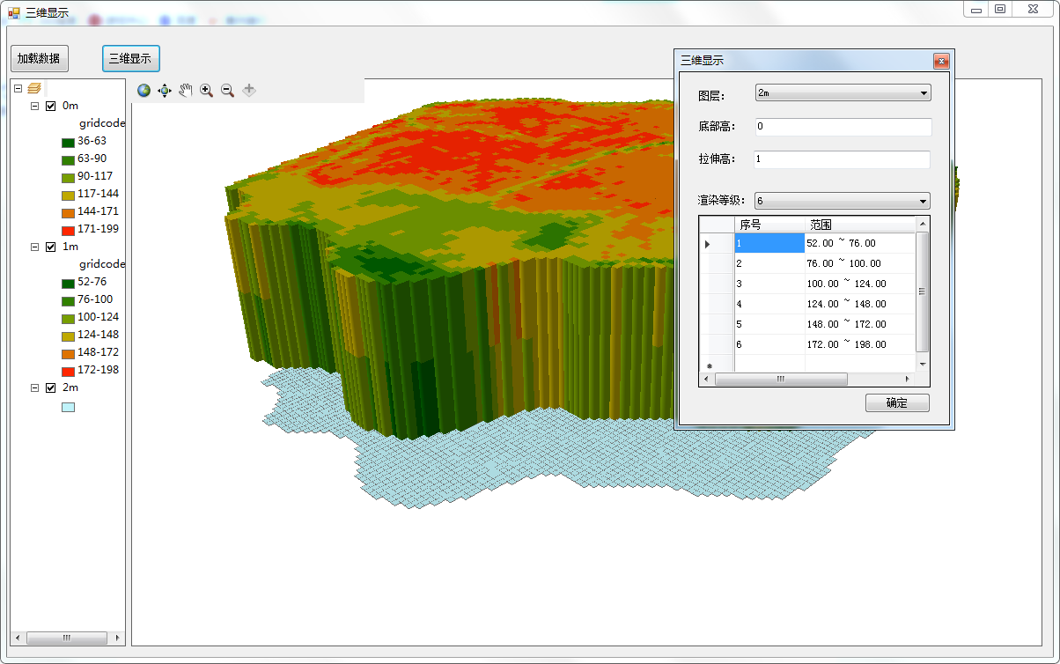
Task: Click the layers stack icon atop the legend
Action: coord(33,87)
